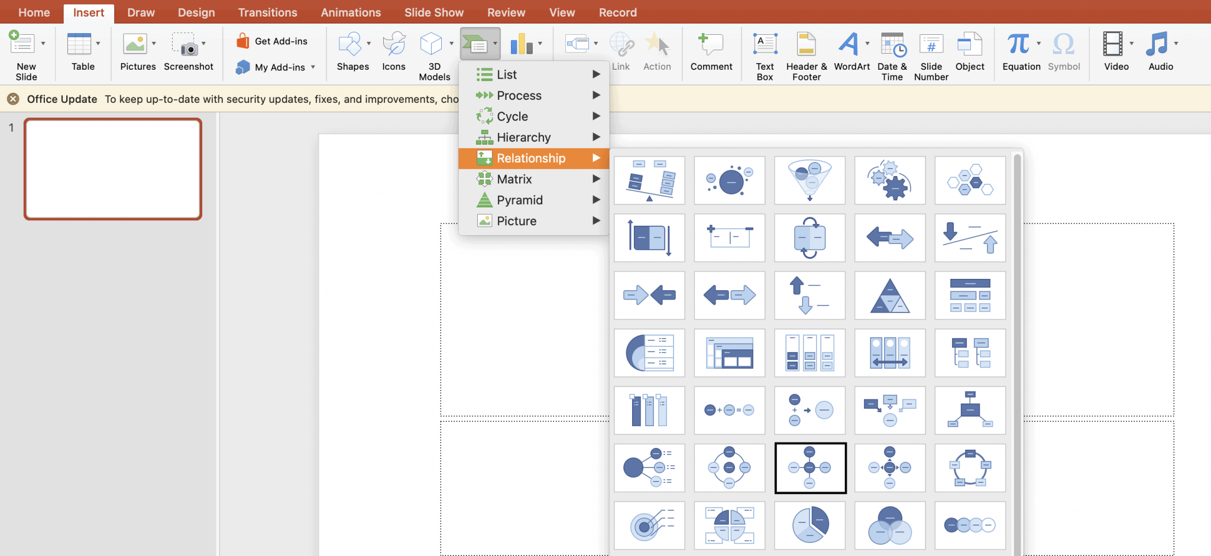
Task: Switch to the Animations tab
Action: 351,12
